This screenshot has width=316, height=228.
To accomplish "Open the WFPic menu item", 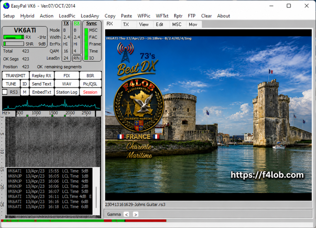I will pos(144,16).
